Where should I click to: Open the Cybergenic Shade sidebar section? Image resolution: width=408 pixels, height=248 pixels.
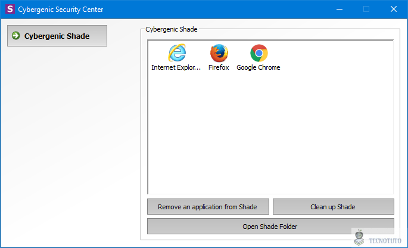pyautogui.click(x=57, y=36)
